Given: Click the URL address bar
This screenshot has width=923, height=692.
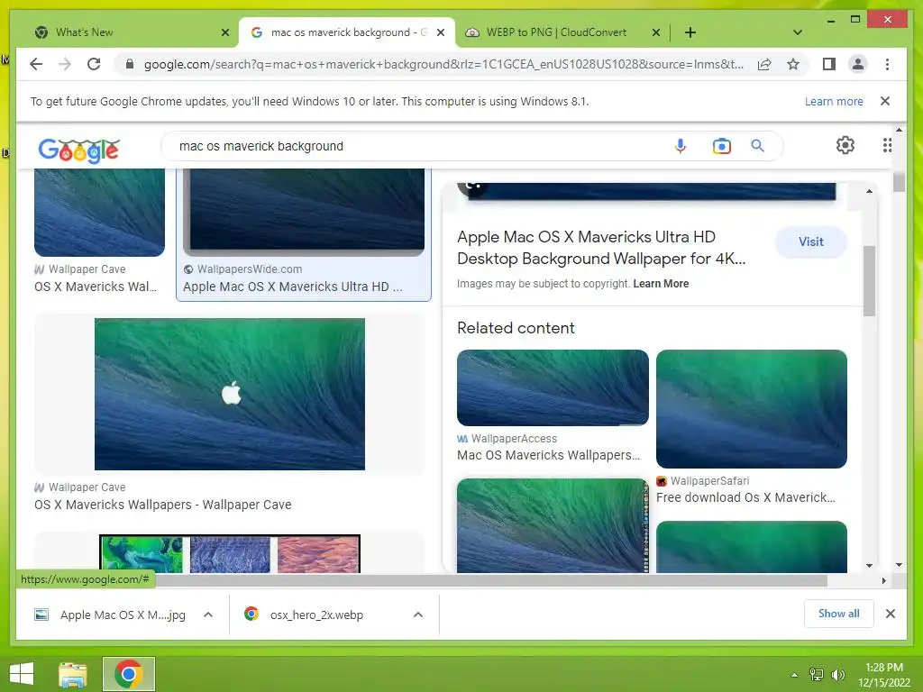Looking at the screenshot, I should point(443,64).
